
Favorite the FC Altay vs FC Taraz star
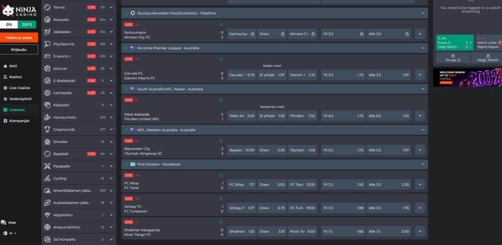pos(221,176)
